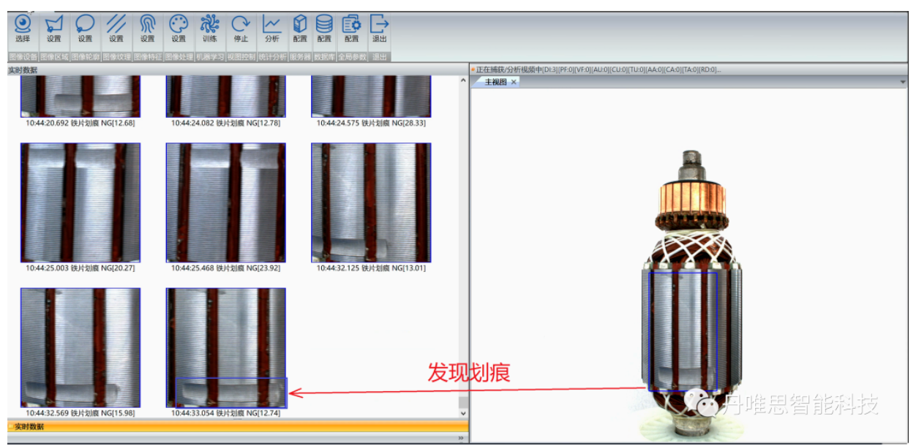Switch to the 主视图 tab
Screen dimensions: 916x446
tap(495, 82)
